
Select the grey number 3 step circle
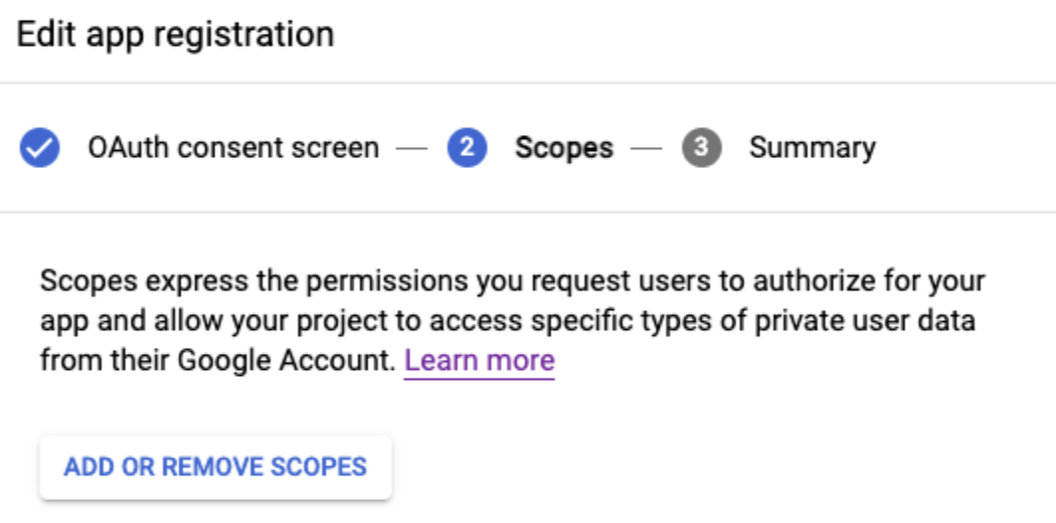coord(701,147)
